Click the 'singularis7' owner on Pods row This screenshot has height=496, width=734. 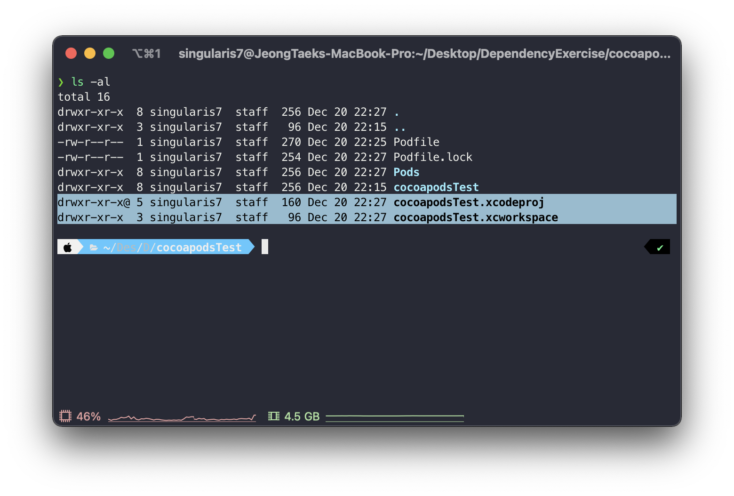point(186,172)
